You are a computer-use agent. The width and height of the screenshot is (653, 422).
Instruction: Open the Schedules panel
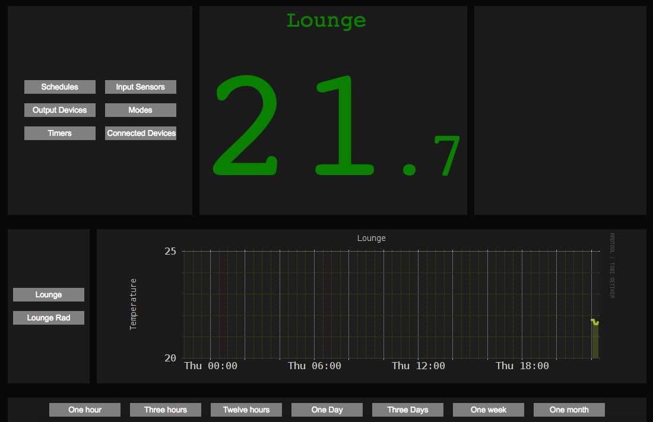click(59, 87)
